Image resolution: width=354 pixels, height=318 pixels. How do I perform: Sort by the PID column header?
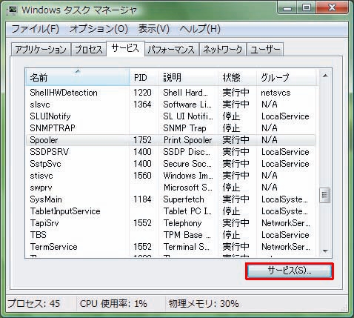(x=144, y=77)
